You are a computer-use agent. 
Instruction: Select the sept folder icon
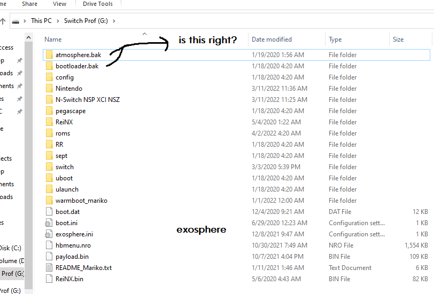point(49,156)
